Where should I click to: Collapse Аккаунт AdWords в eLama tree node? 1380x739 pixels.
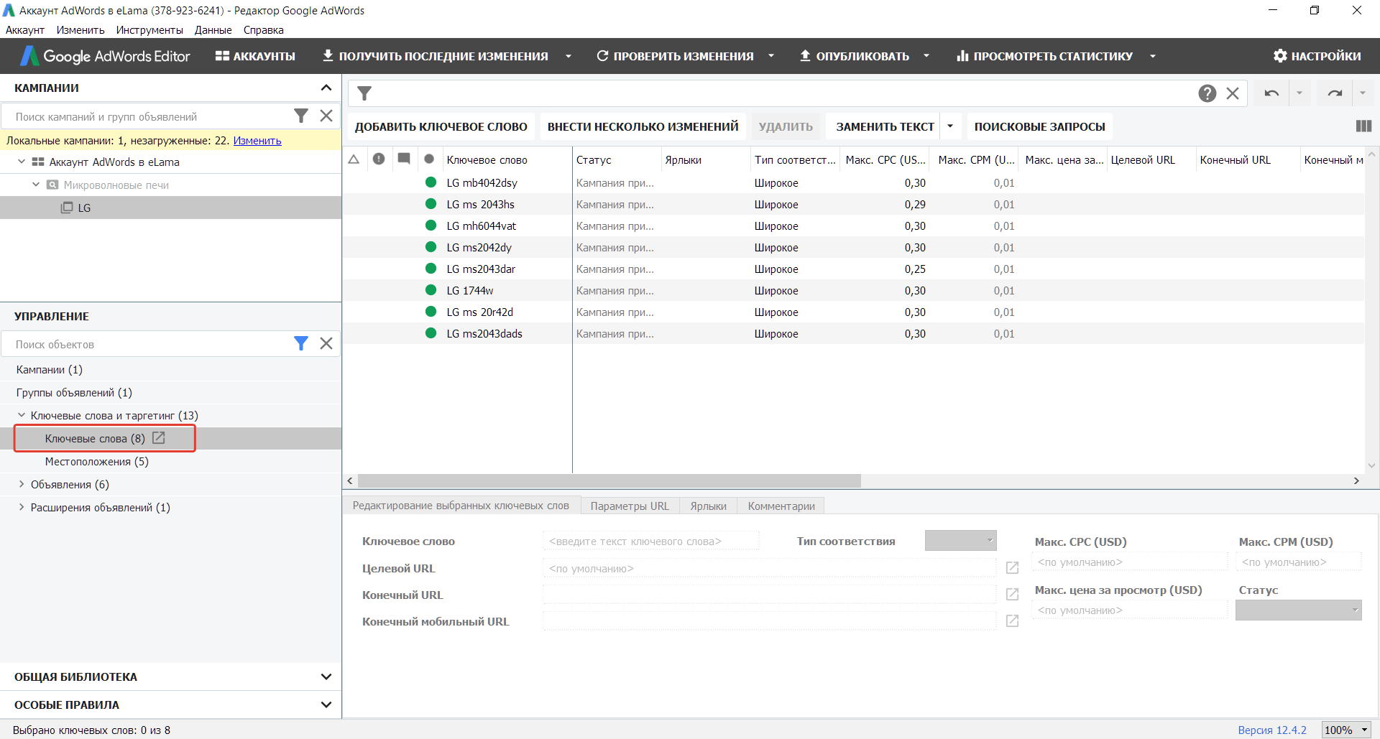click(x=22, y=162)
